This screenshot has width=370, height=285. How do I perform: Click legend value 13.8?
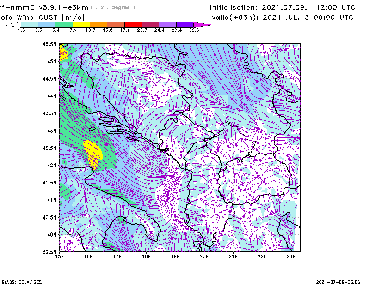pyautogui.click(x=108, y=30)
